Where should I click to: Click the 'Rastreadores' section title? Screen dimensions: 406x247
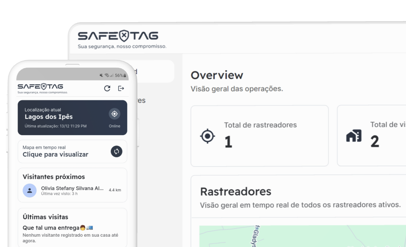(236, 191)
